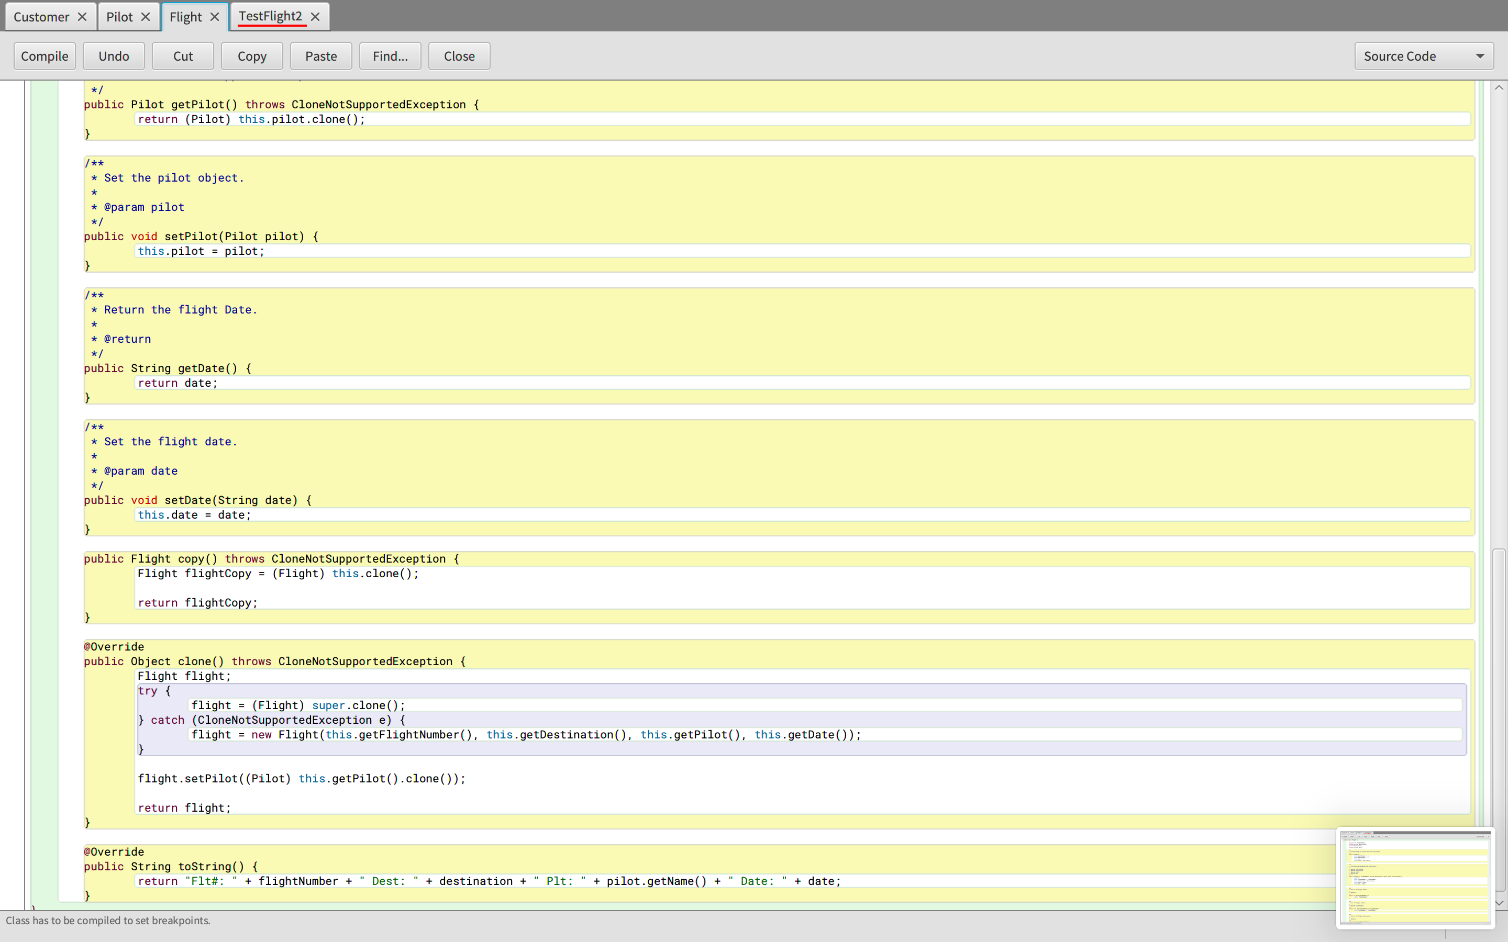Switch to the Pilot tab

pos(119,17)
